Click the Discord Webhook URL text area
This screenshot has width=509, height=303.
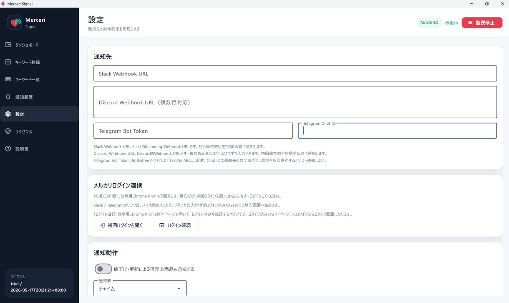(x=295, y=102)
